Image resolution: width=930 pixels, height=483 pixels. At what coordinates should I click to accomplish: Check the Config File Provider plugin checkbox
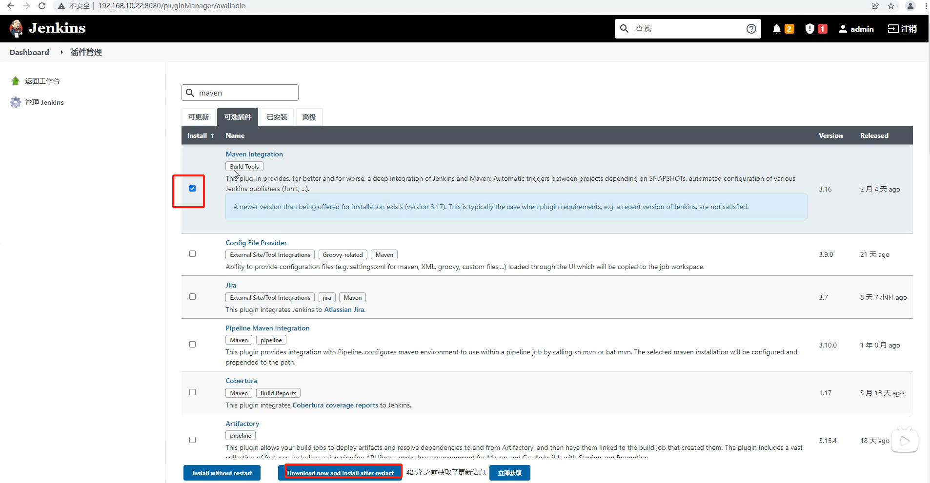[x=192, y=254]
